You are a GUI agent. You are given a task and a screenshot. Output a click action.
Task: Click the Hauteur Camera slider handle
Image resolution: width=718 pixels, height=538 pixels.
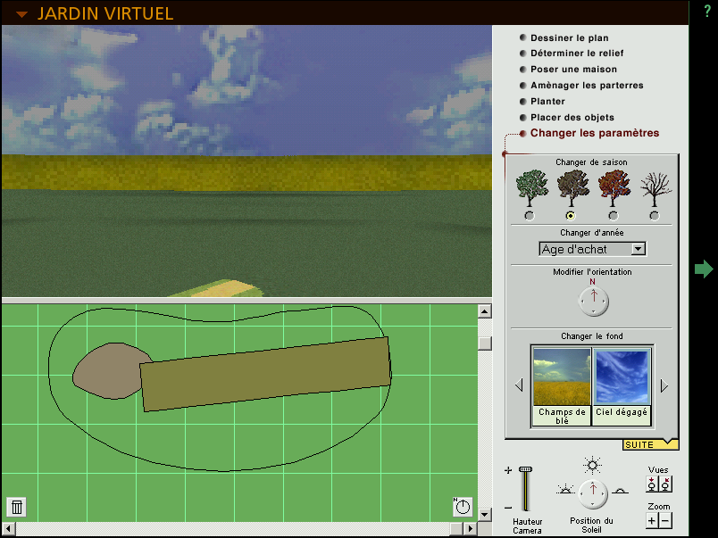tap(525, 469)
